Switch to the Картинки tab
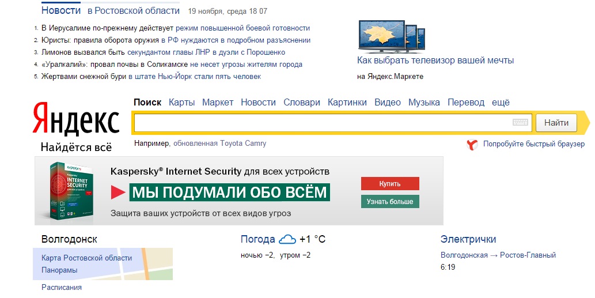 pyautogui.click(x=347, y=103)
